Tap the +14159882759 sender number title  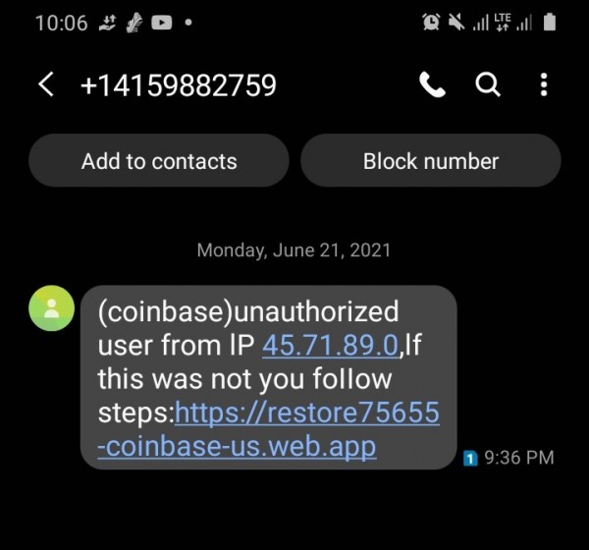(179, 85)
